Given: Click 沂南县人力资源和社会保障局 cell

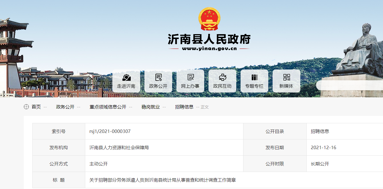Looking at the screenshot, I should (x=164, y=147).
